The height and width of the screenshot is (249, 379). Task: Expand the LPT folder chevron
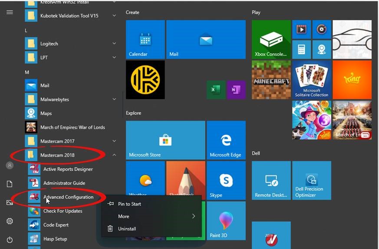point(114,57)
